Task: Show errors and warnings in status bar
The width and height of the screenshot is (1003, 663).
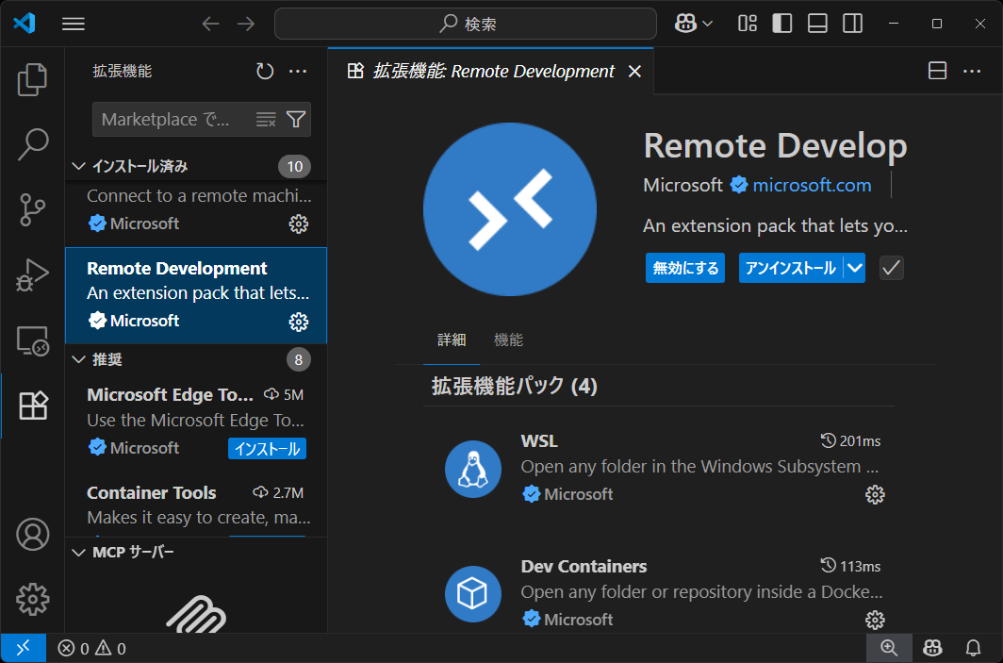Action: click(92, 648)
